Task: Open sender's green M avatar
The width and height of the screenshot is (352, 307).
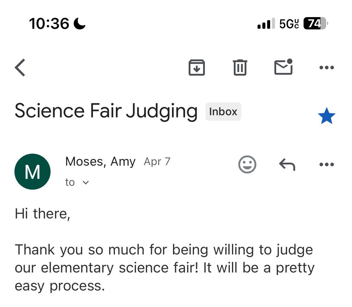Action: (32, 172)
